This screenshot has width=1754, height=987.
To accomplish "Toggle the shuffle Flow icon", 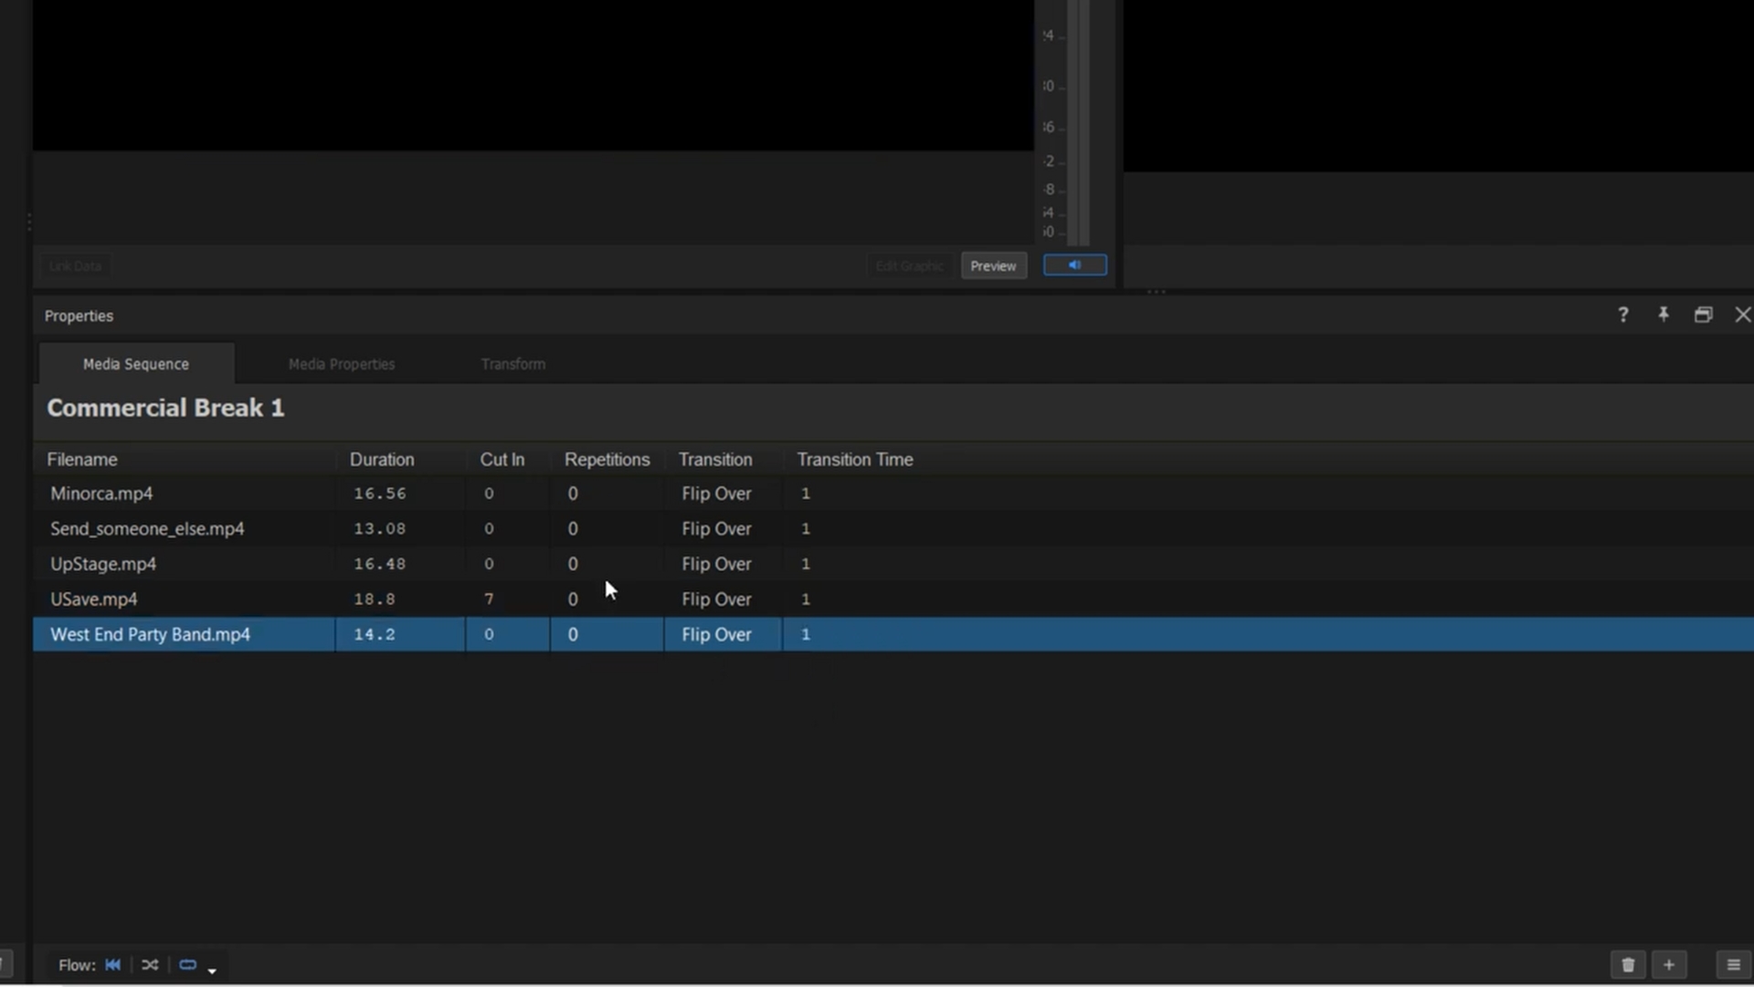I will click(150, 965).
